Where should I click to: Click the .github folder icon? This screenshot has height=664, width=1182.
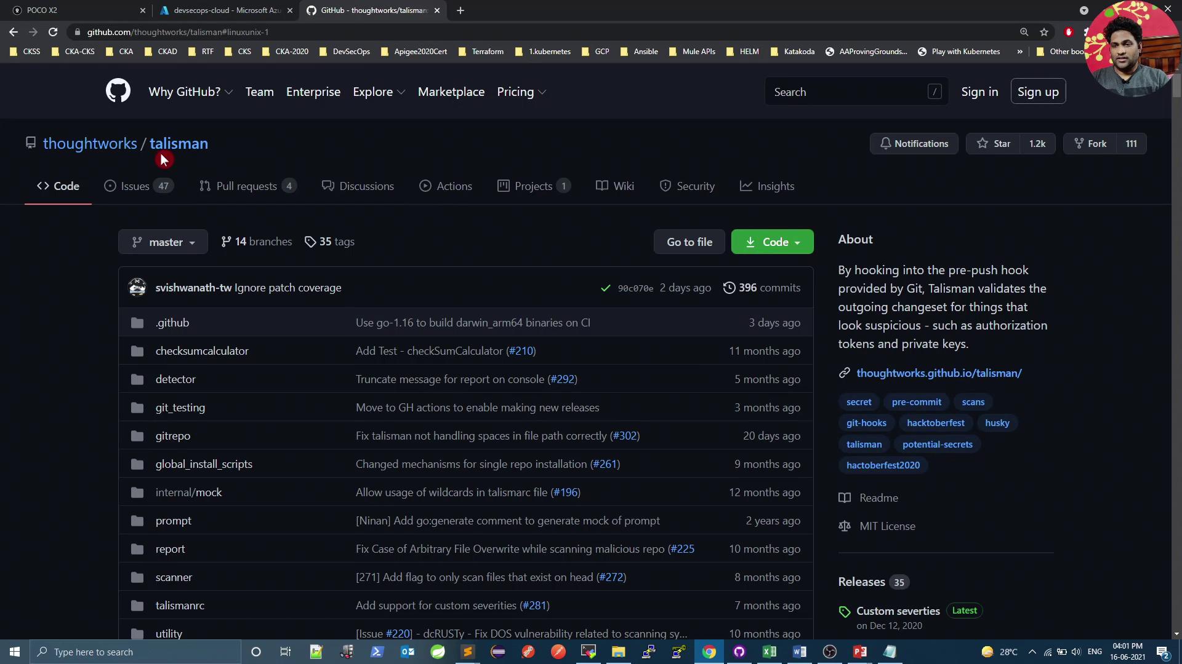137,323
